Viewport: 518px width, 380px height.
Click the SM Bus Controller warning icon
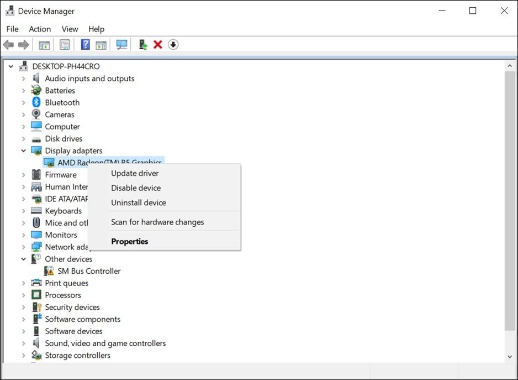click(x=49, y=271)
